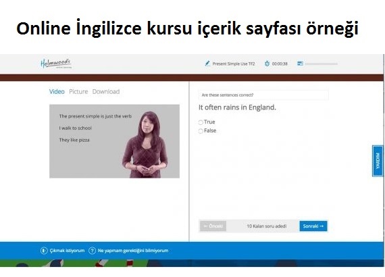Click the 'True' answer label
The width and height of the screenshot is (385, 277).
[x=209, y=122]
